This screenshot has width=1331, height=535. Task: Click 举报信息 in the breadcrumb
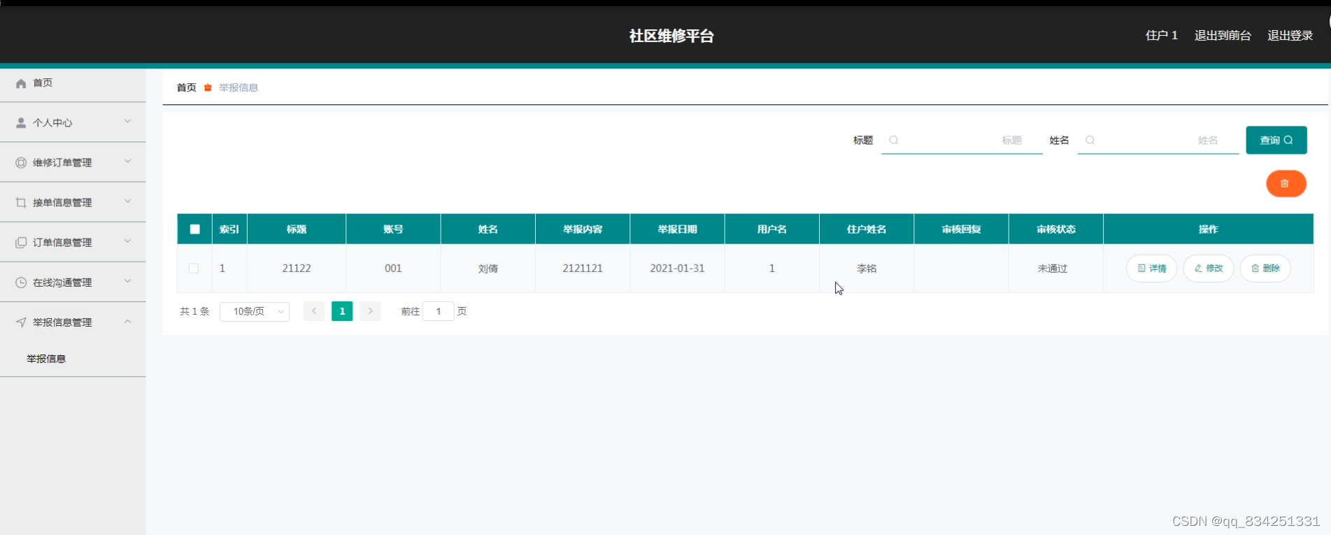239,87
